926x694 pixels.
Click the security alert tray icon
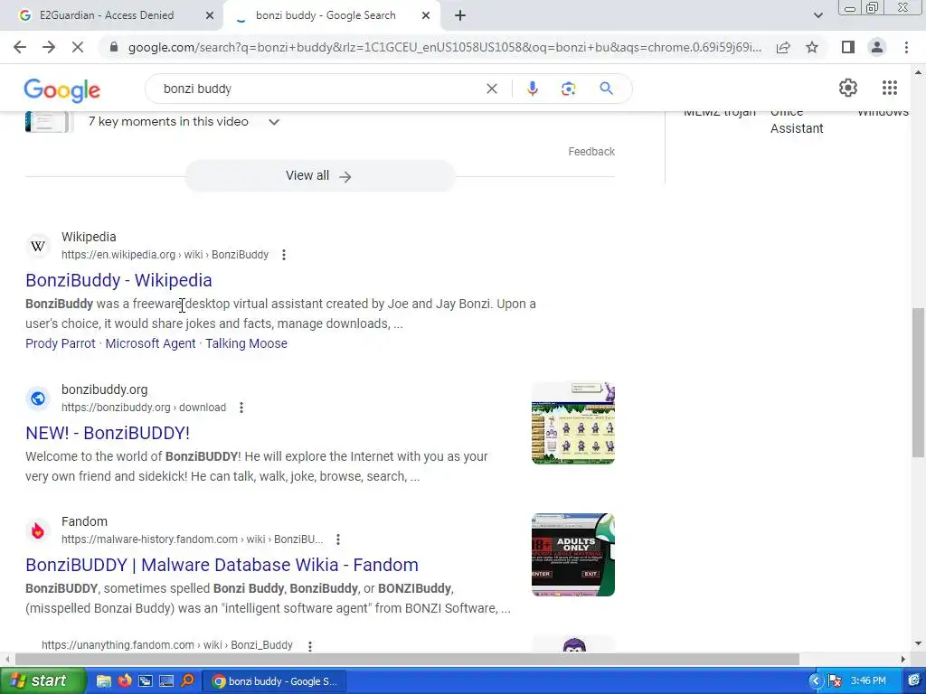coord(835,681)
